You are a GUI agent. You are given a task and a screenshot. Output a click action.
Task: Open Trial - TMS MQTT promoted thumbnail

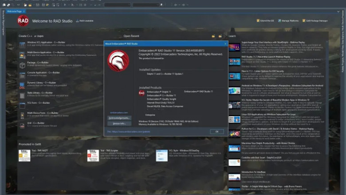[x=24, y=156]
